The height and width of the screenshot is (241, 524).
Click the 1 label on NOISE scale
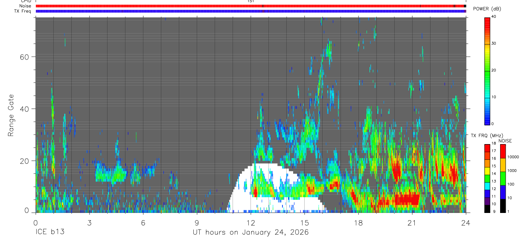tap(509, 211)
